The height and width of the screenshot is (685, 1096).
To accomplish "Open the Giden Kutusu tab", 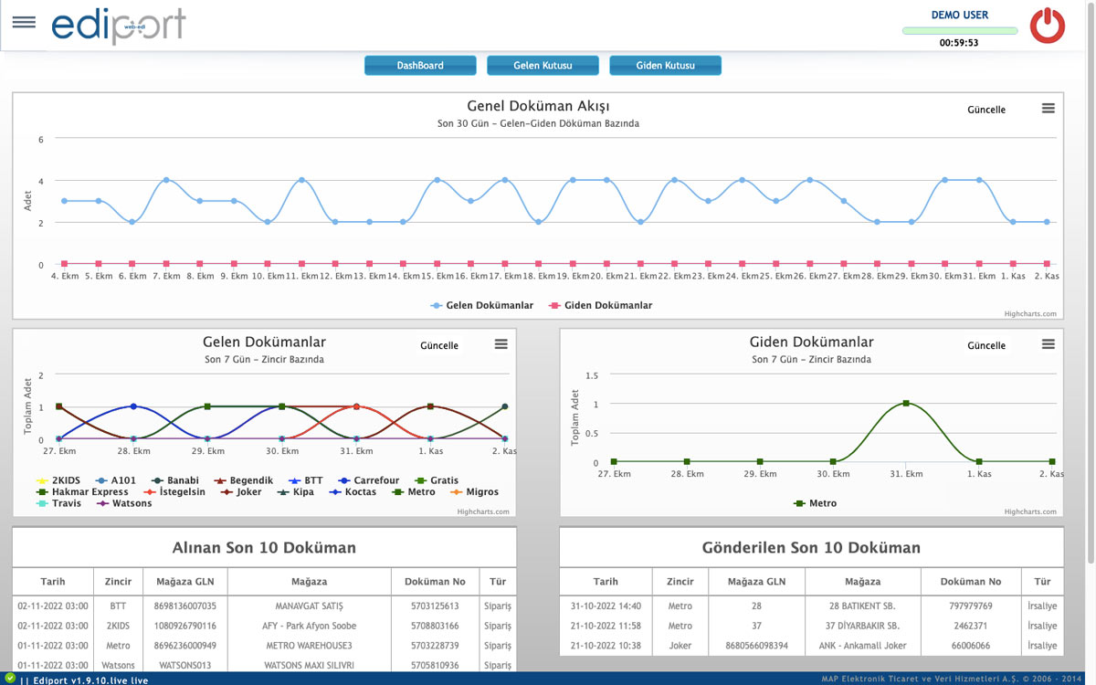I will (666, 66).
